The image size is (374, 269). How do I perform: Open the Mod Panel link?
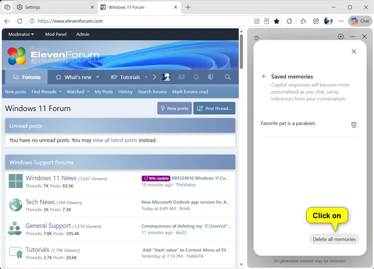coord(56,34)
